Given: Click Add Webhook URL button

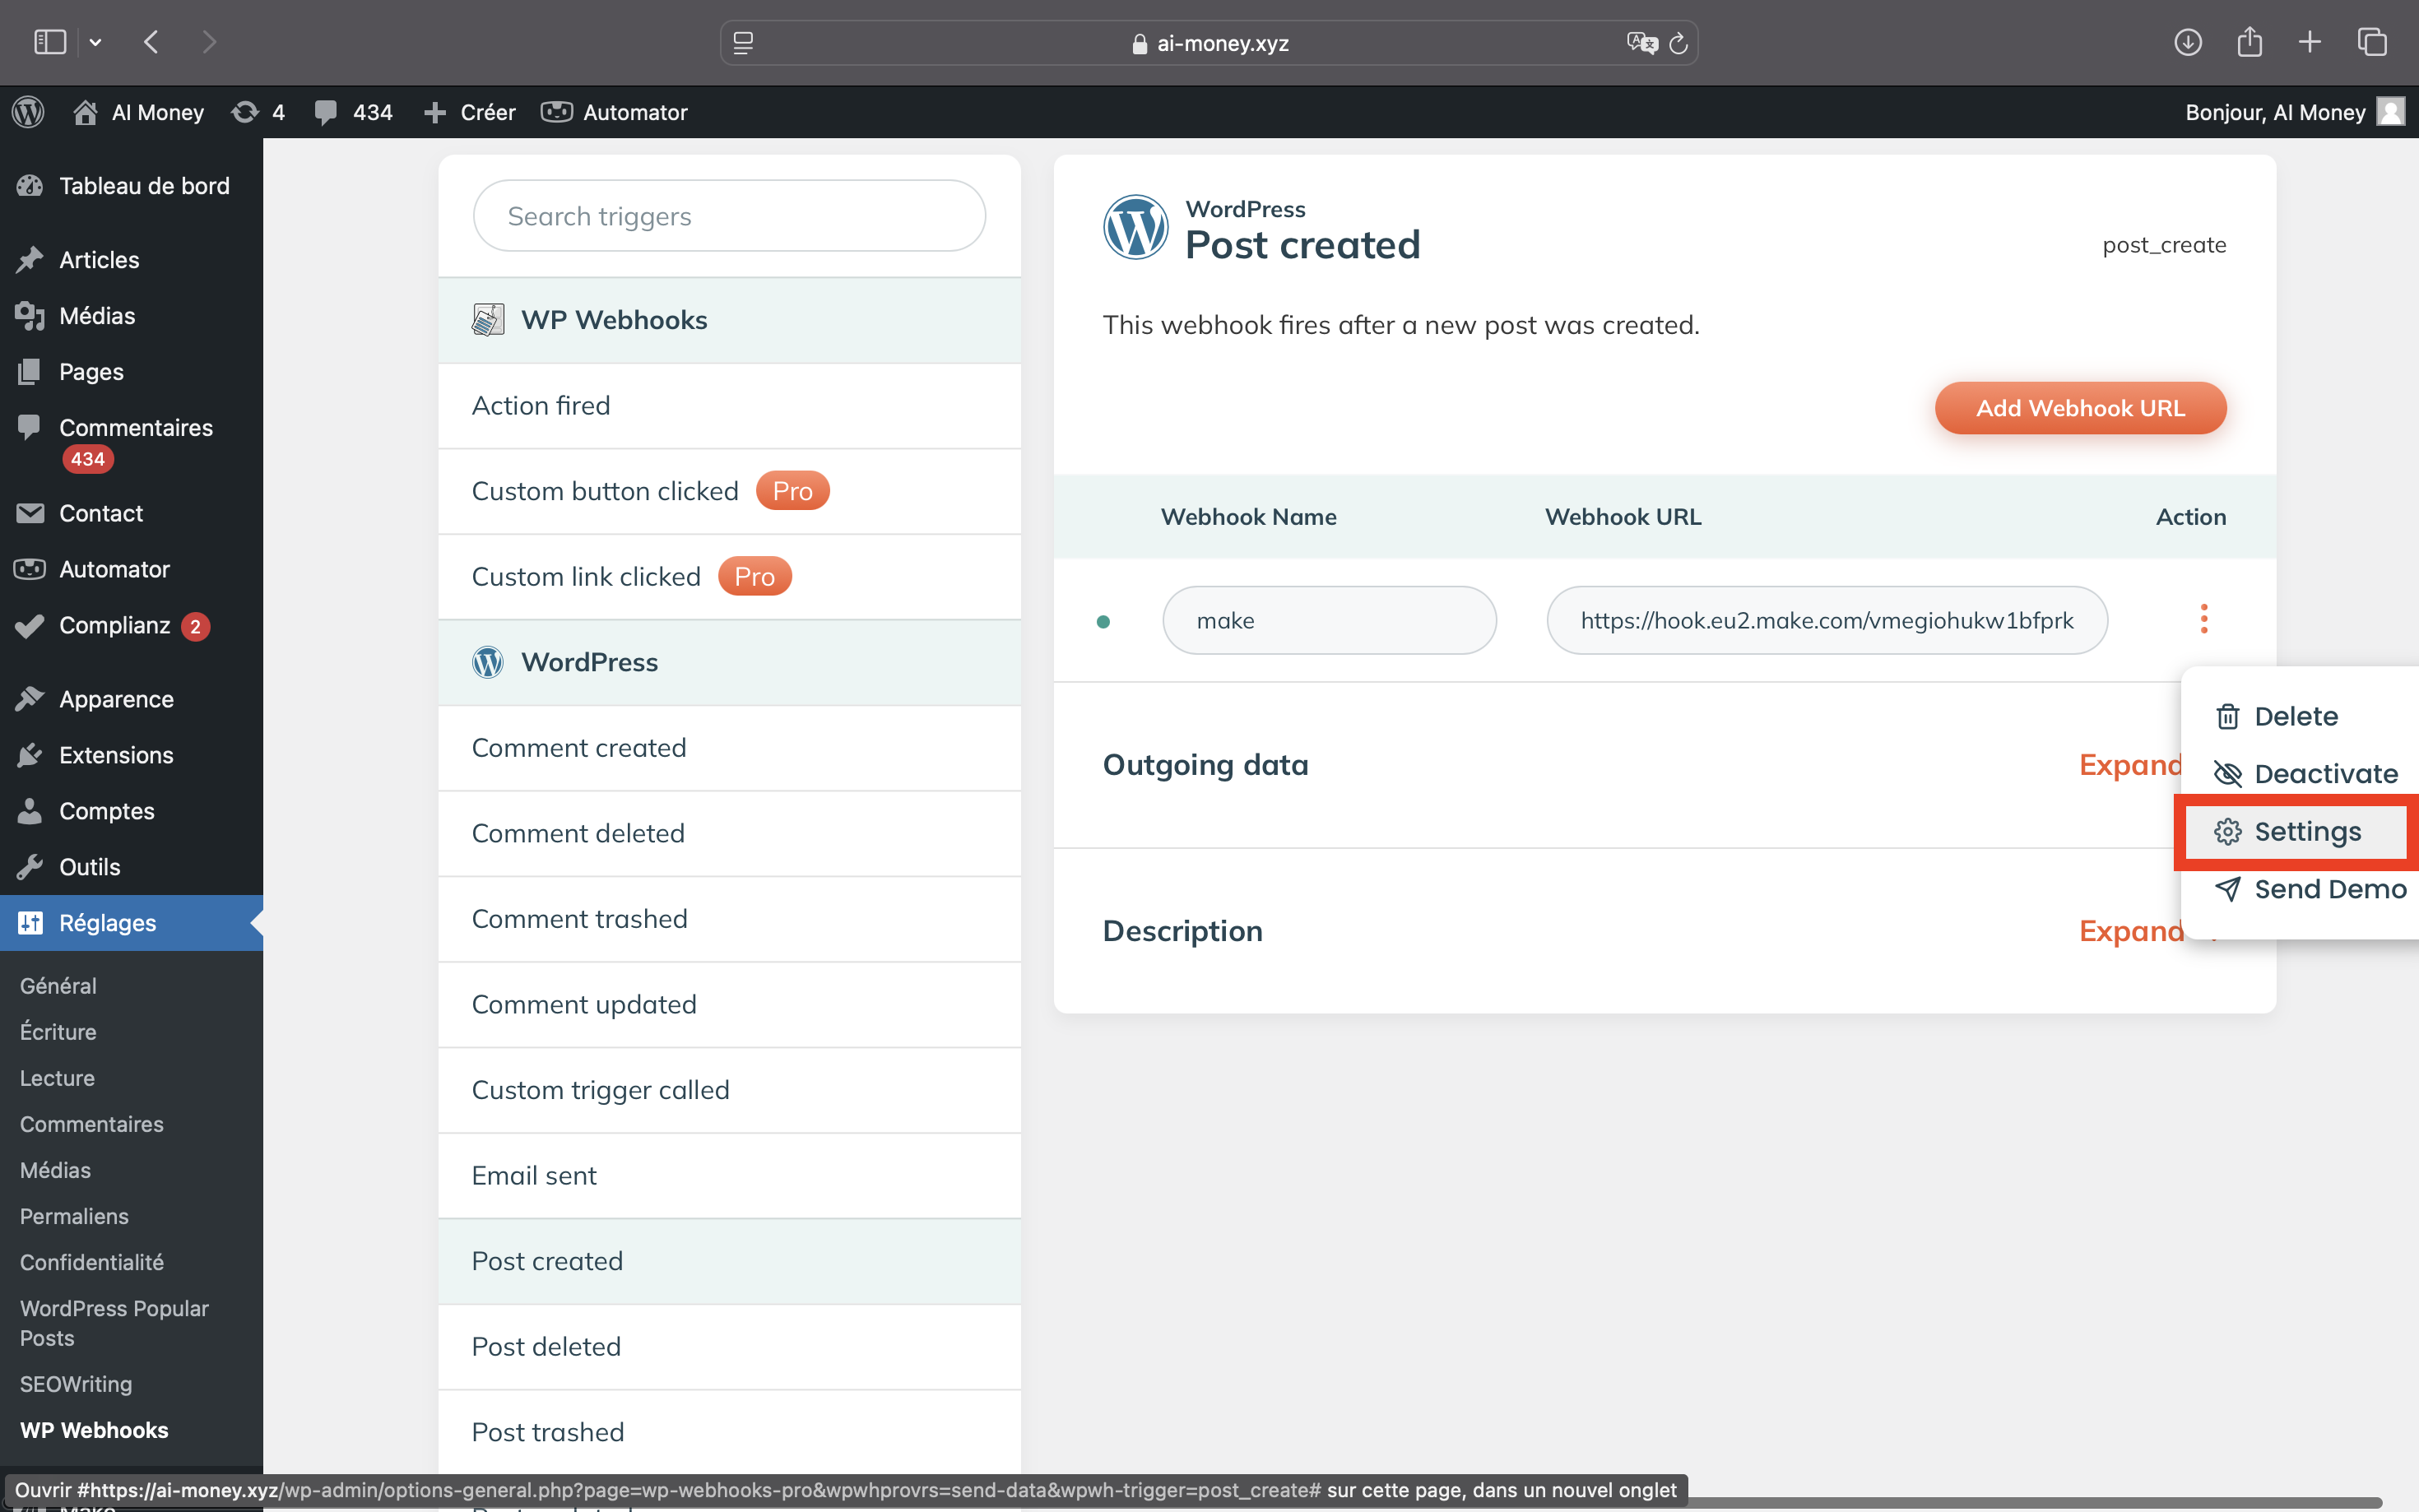Looking at the screenshot, I should tap(2079, 407).
